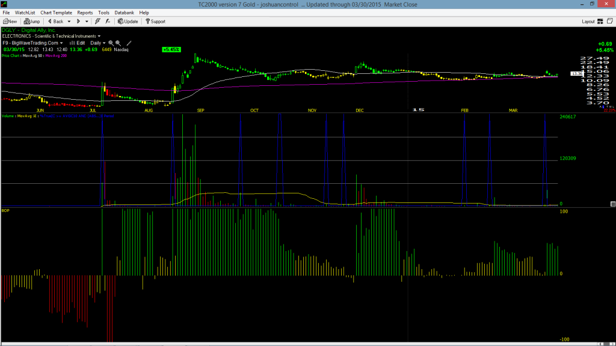Screen dimensions: 616x346
Task: Click the 13.36 current price marker
Action: click(577, 74)
